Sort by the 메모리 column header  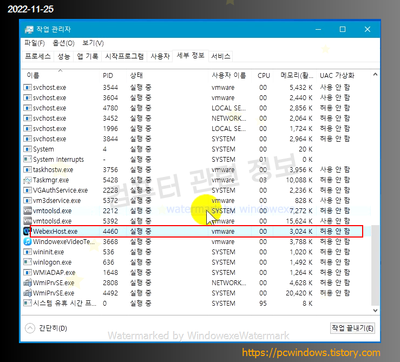(x=294, y=75)
